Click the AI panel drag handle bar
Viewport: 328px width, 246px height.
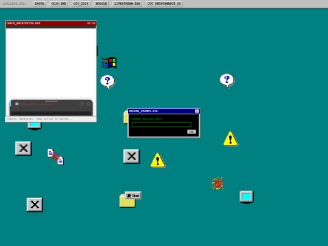[51, 101]
